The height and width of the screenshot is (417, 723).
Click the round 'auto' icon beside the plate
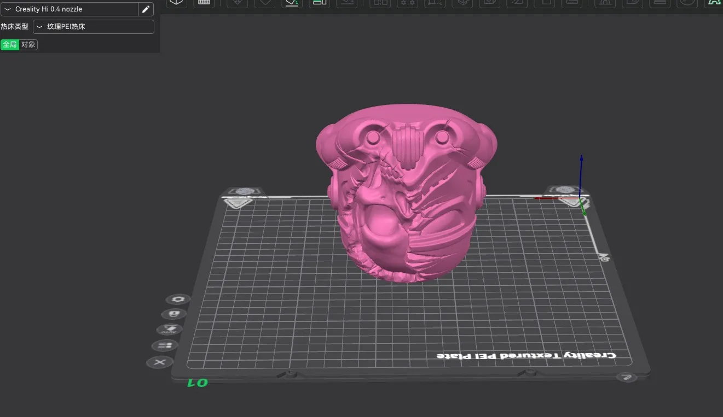pyautogui.click(x=170, y=330)
